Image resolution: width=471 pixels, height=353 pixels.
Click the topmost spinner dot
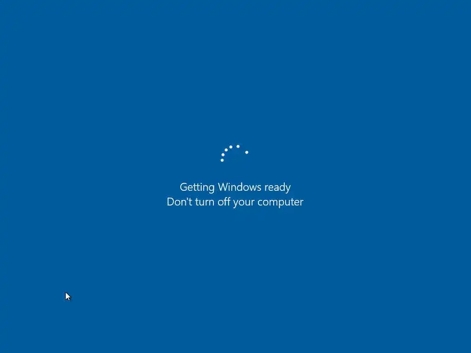click(238, 146)
